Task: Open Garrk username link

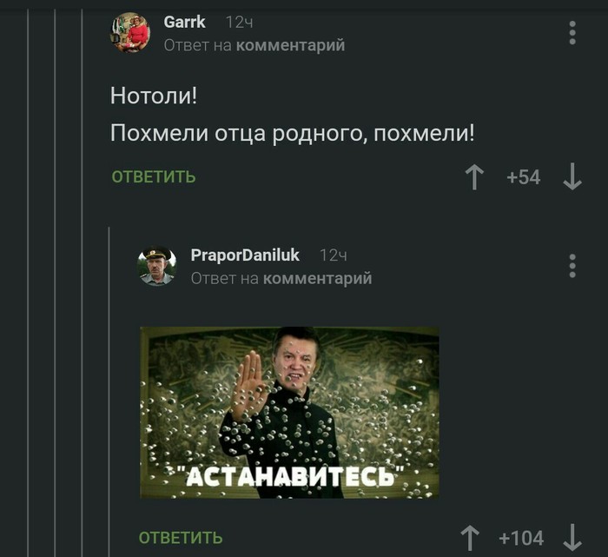Action: (x=184, y=22)
